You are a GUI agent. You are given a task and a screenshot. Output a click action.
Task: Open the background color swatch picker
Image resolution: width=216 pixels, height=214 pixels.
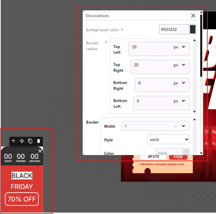pyautogui.click(x=193, y=29)
